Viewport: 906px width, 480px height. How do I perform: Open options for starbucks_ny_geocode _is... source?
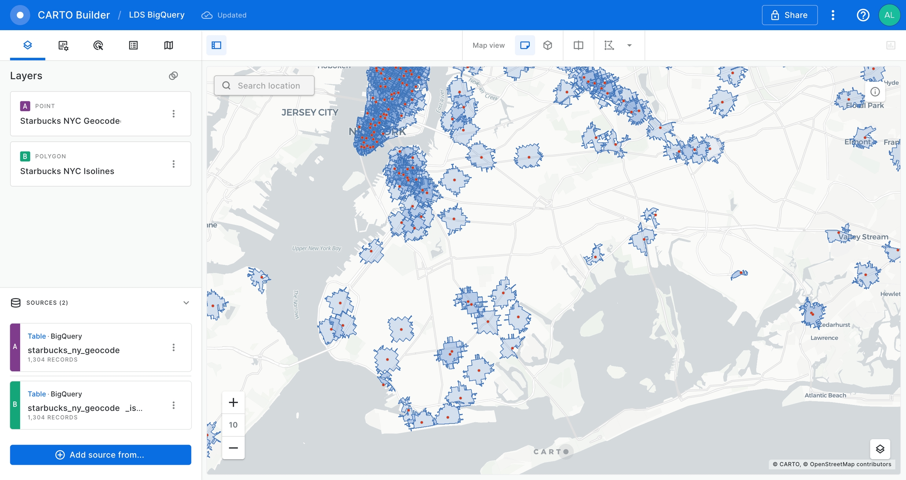(x=173, y=405)
